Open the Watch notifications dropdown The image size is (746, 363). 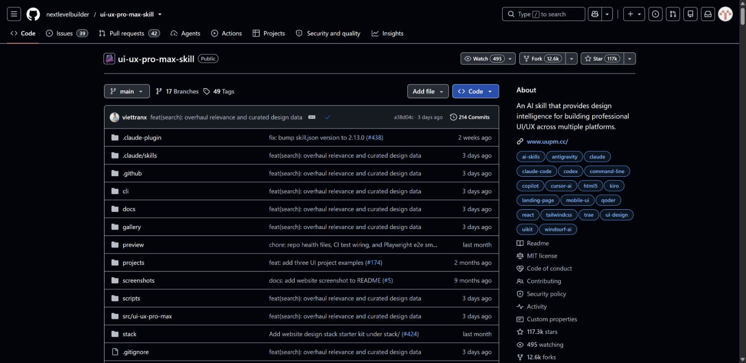pos(488,59)
